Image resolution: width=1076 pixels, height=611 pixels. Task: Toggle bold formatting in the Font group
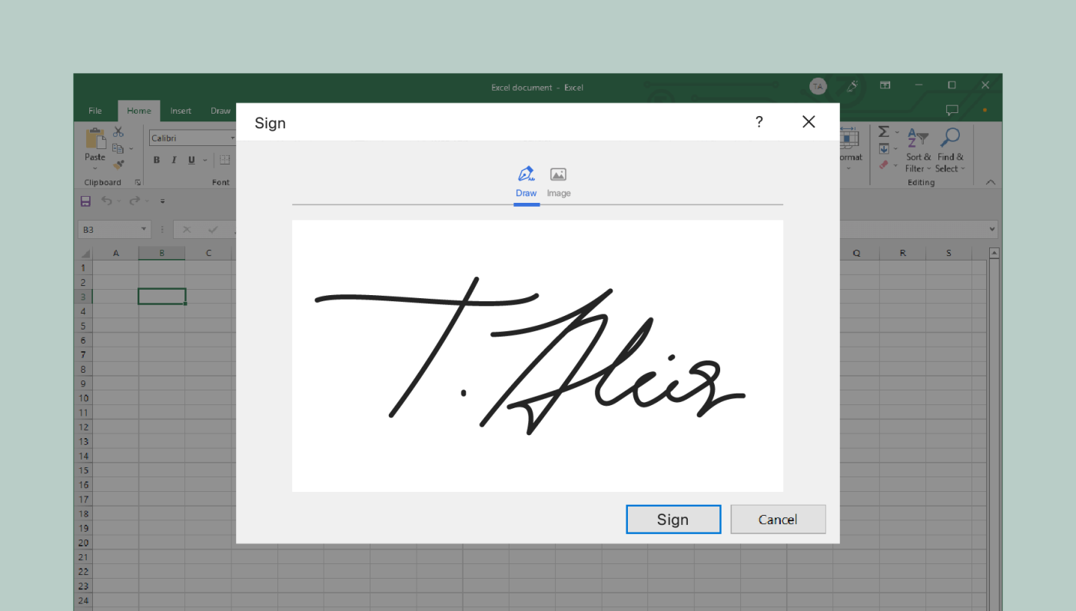pyautogui.click(x=157, y=159)
